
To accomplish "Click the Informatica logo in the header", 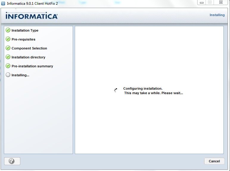I will coord(32,16).
